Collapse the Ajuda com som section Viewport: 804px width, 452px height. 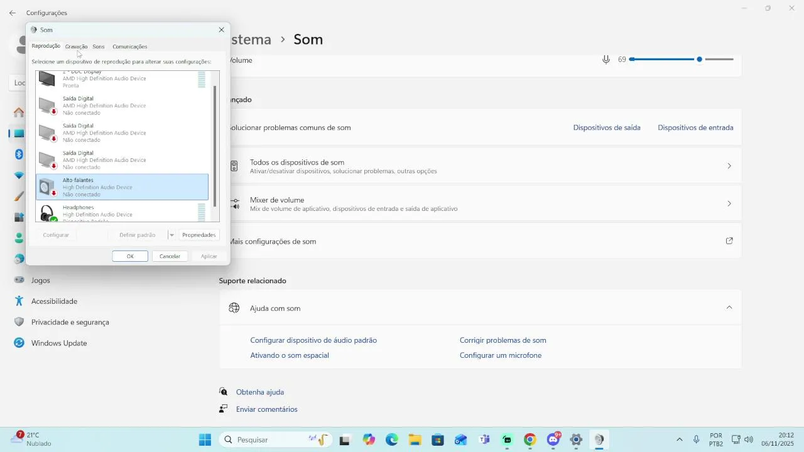point(729,307)
